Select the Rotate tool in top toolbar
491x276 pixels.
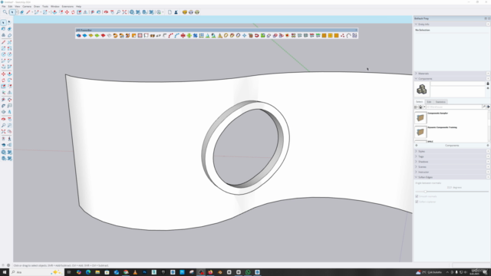coord(73,12)
